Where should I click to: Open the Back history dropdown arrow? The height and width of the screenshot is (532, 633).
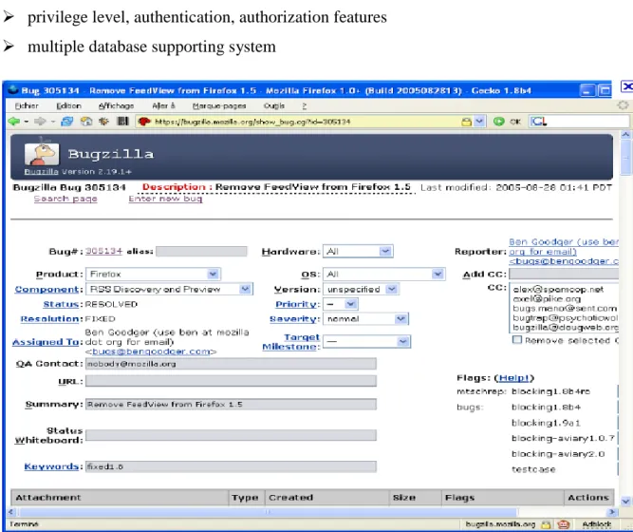(x=27, y=122)
